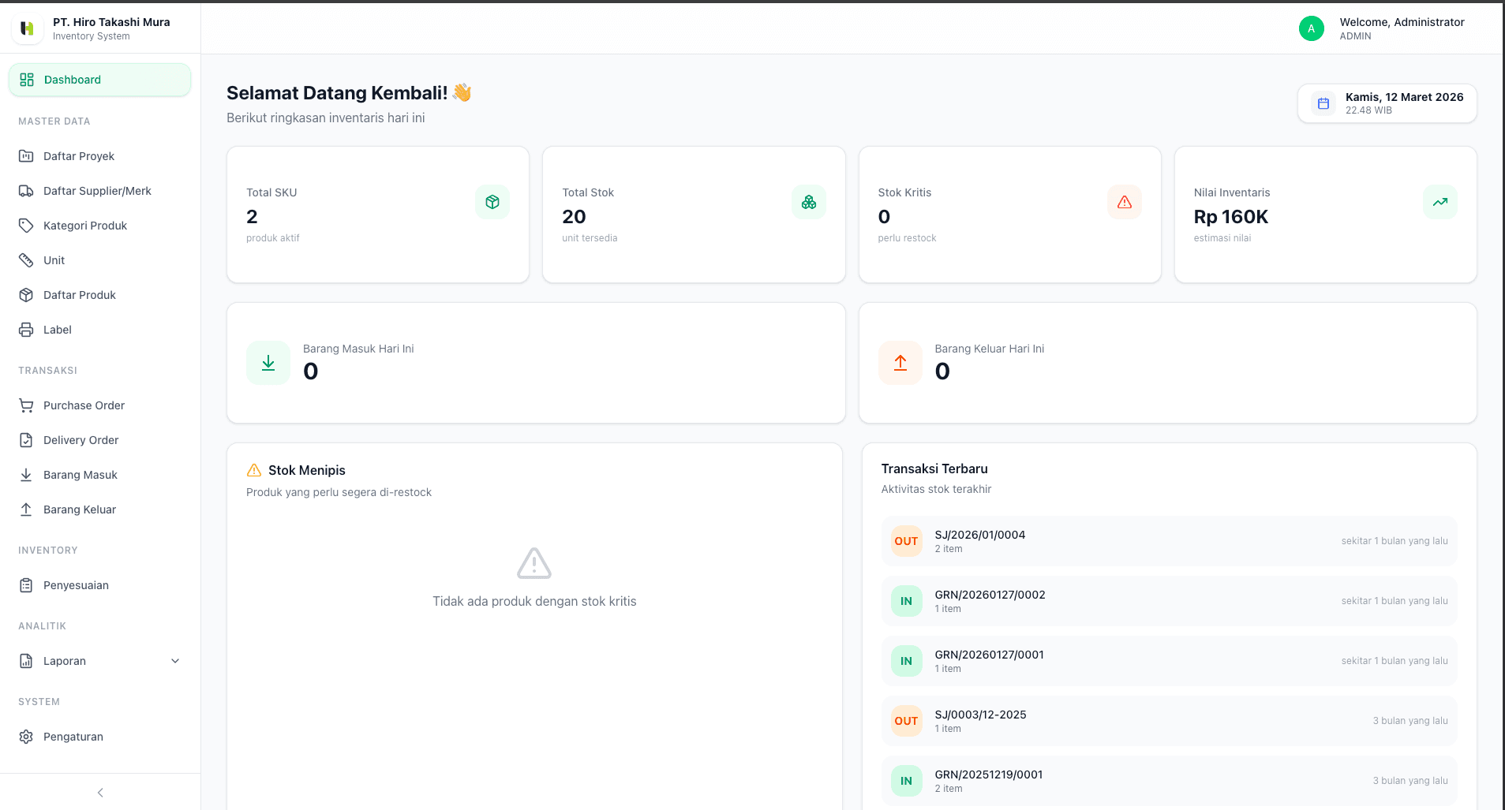1505x810 pixels.
Task: Click the Total Stok cubes icon
Action: coord(808,202)
